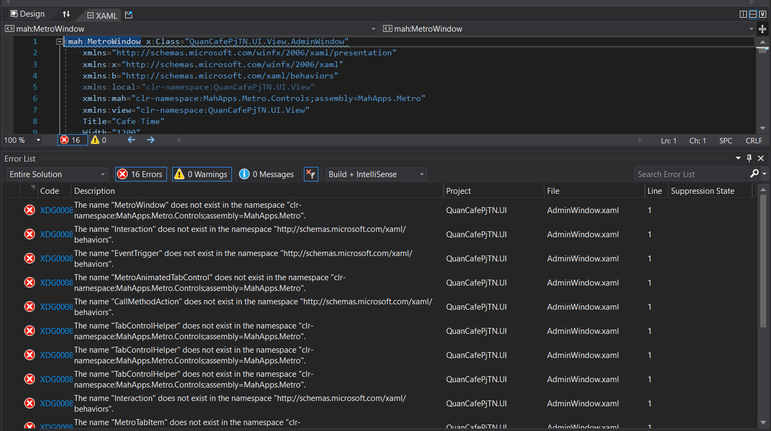The image size is (771, 431).
Task: Select the vertical split layout icon
Action: (x=743, y=14)
